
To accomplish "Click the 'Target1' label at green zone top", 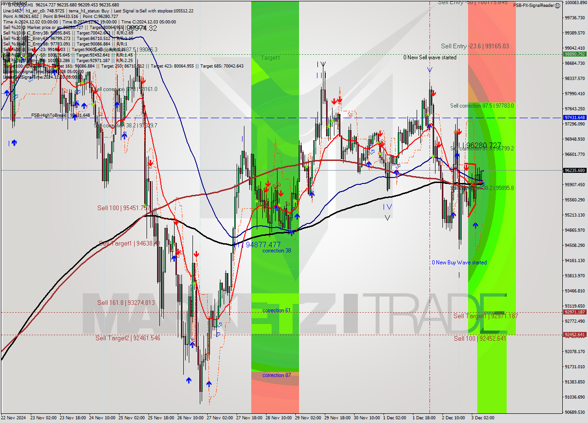I will coord(270,58).
